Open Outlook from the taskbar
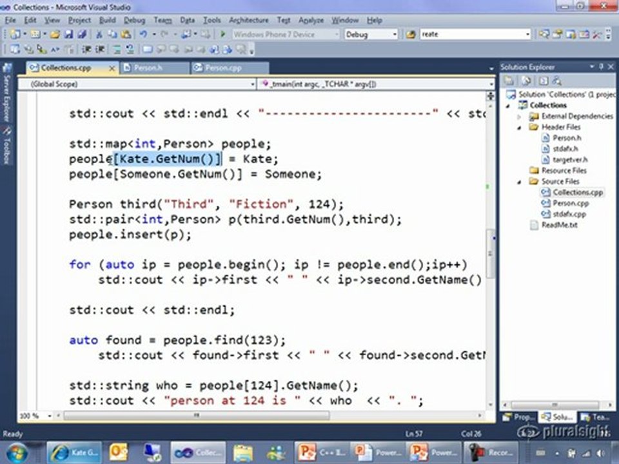Screen dimensions: 619x464 tap(119, 452)
